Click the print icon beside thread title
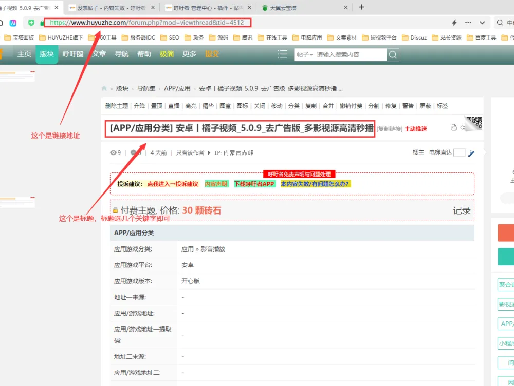 454,128
